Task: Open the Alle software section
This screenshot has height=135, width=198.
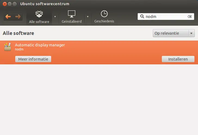Action: coord(39,17)
